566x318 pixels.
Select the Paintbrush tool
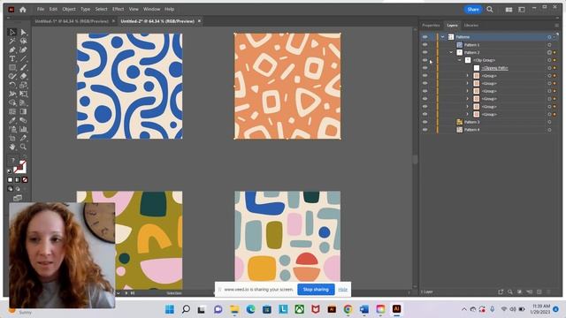pyautogui.click(x=24, y=67)
